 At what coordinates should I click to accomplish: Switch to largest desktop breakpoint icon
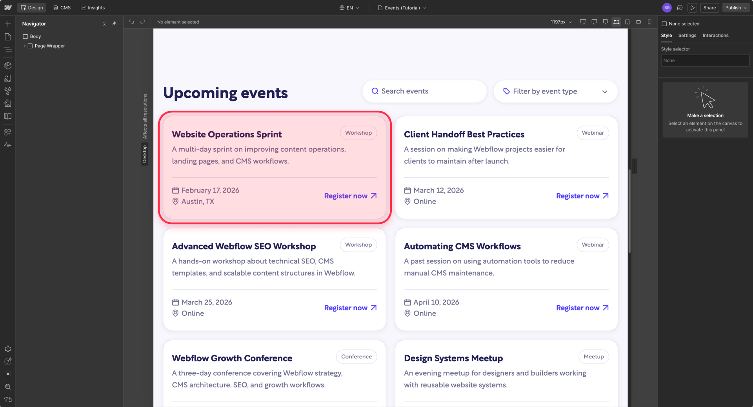click(583, 22)
